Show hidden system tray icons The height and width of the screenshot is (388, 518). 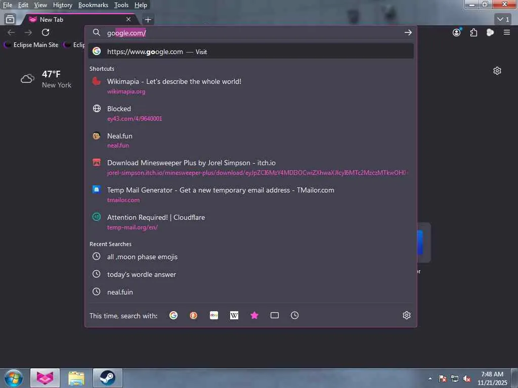430,378
